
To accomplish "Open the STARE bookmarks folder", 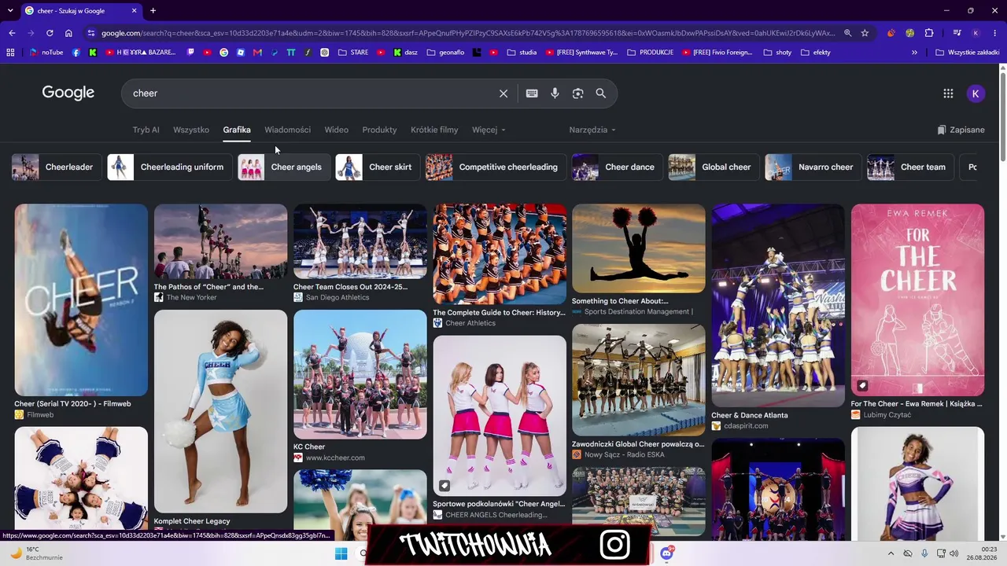I will click(353, 53).
